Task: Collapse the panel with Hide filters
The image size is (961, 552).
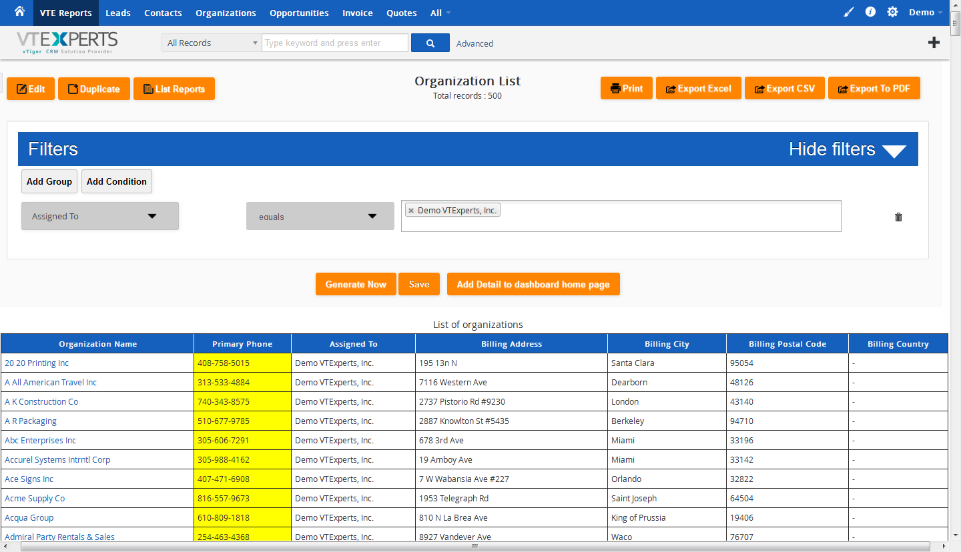Action: pyautogui.click(x=848, y=149)
